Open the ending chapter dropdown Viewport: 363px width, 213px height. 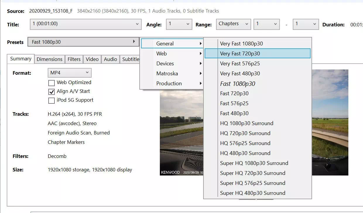(x=306, y=24)
